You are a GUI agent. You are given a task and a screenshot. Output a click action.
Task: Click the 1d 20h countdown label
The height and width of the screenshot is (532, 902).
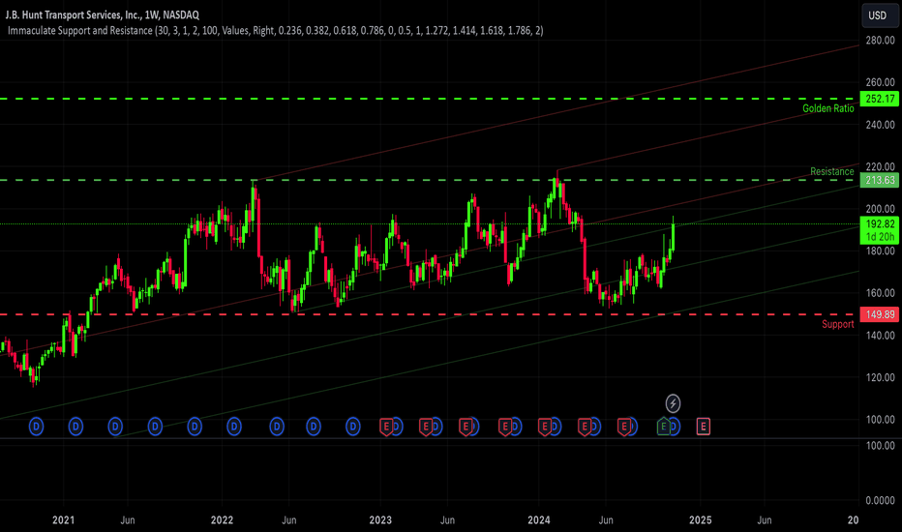pos(880,237)
